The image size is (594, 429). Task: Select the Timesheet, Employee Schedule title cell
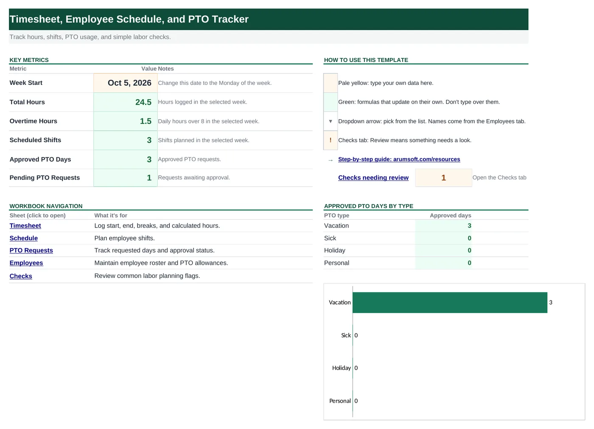coord(269,19)
